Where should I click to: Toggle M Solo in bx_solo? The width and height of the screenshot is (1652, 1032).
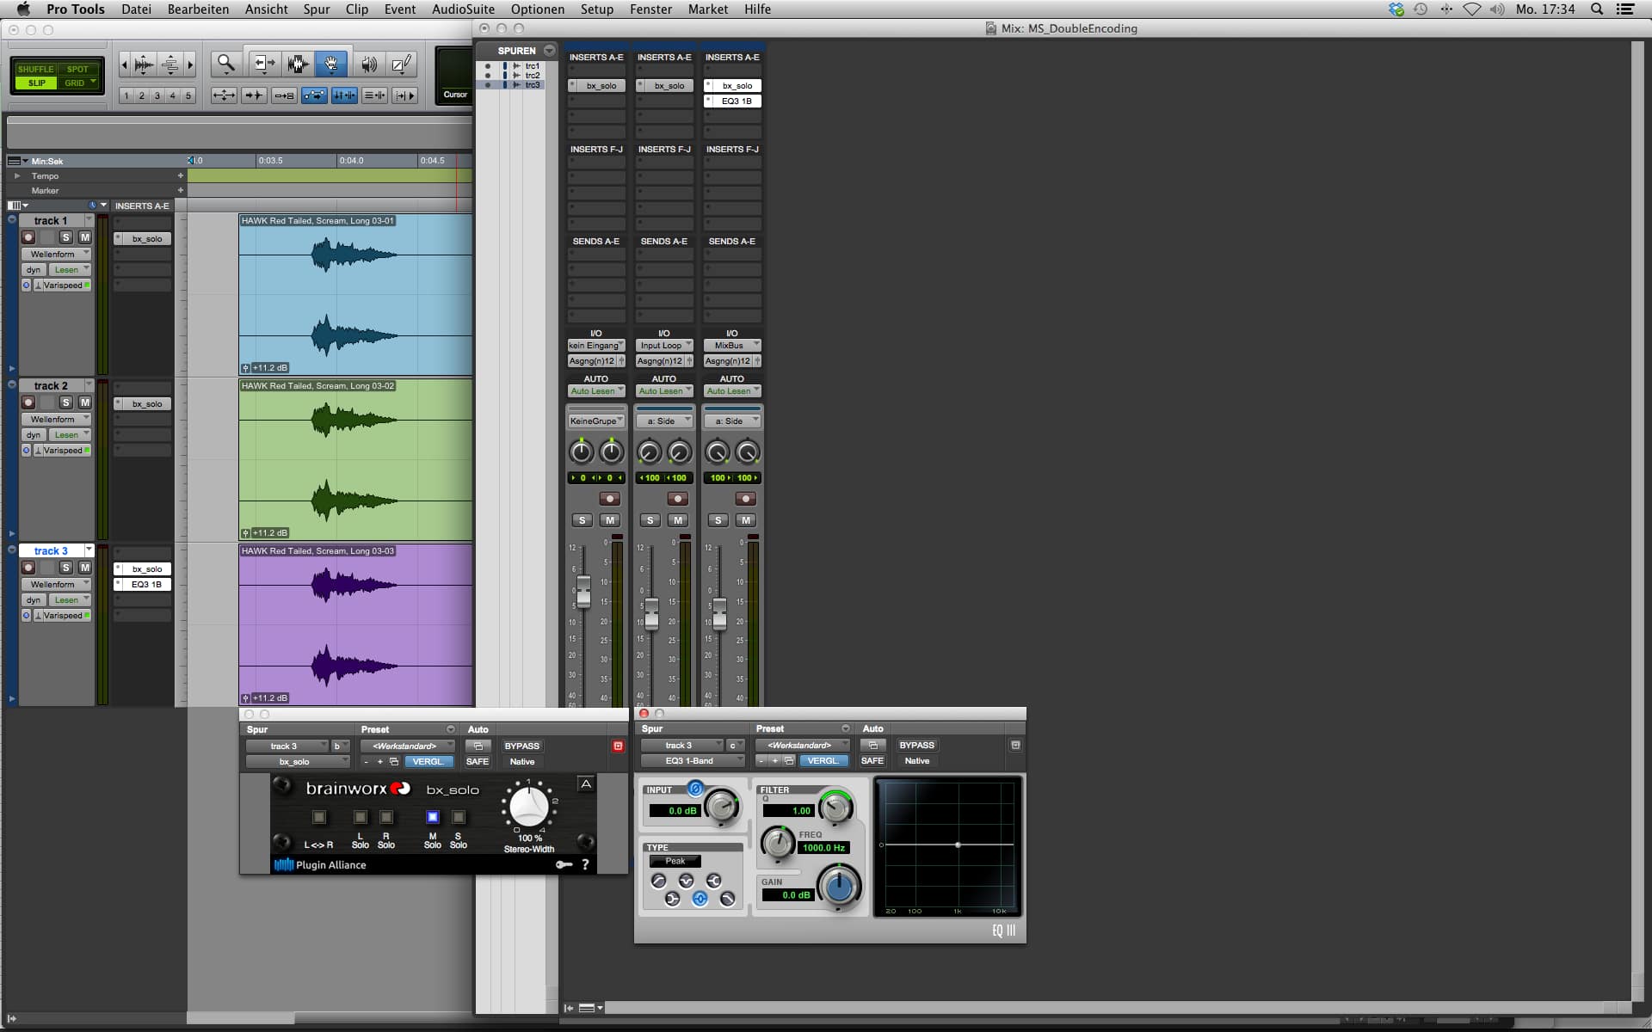[x=433, y=817]
